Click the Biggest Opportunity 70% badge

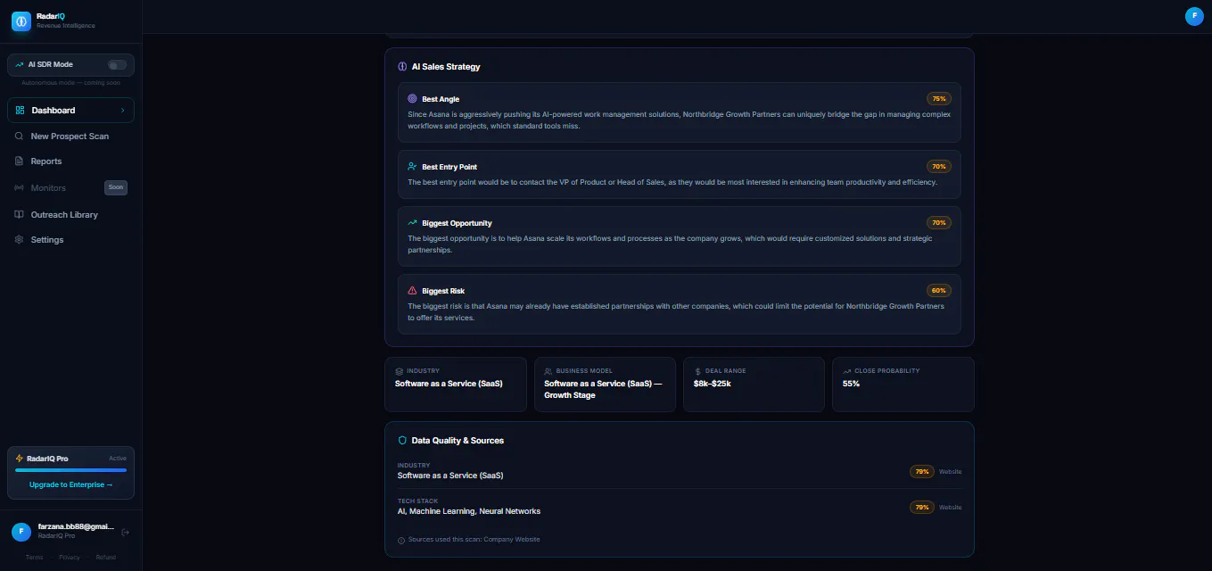(939, 223)
